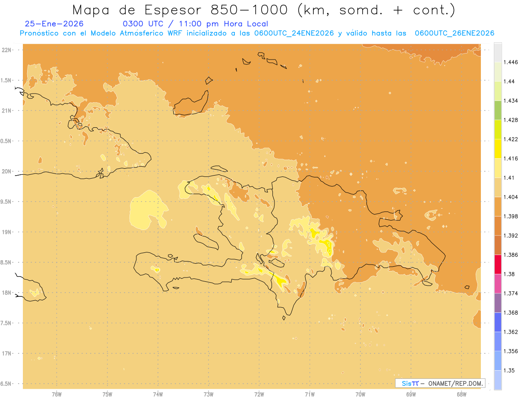This screenshot has width=518, height=400.
Task: Click the latitude axis label "19N"
Action: tap(6, 232)
